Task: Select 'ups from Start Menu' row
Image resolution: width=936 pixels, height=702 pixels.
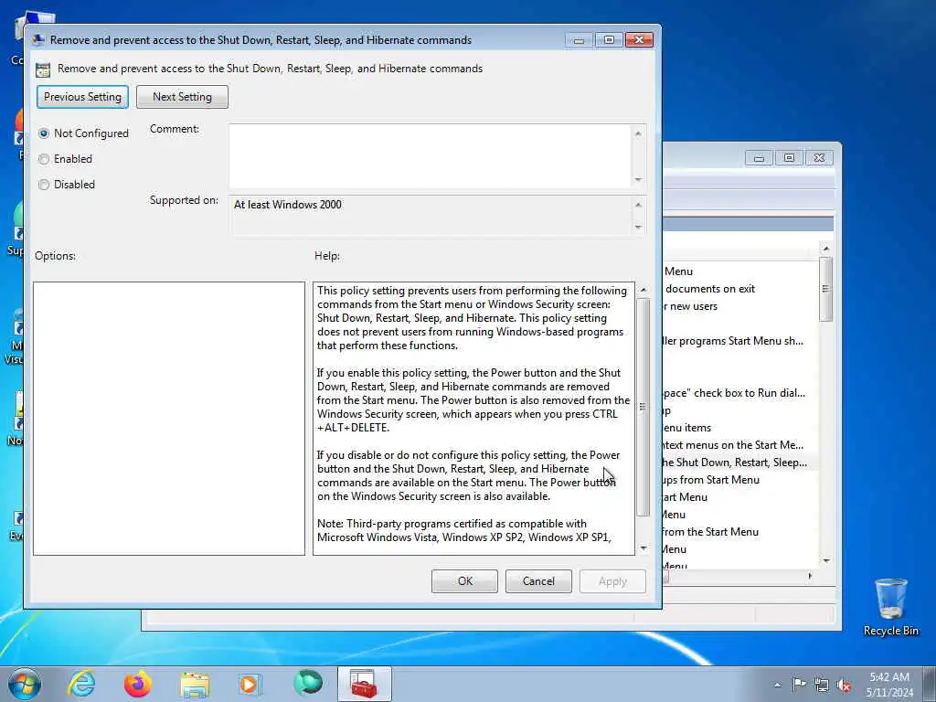Action: click(712, 479)
